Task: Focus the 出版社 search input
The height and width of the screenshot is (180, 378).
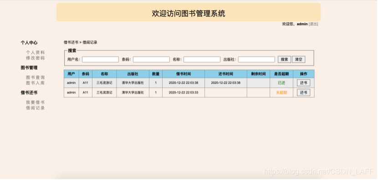Action: coord(256,60)
